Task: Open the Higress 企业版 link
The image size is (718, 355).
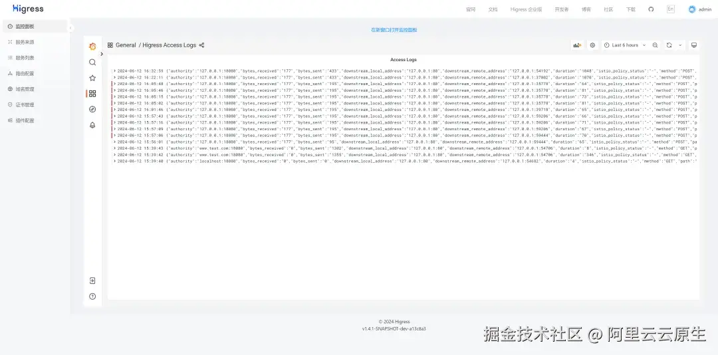Action: tap(526, 9)
